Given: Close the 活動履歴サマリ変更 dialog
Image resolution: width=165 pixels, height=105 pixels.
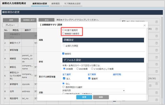Looking at the screenshot, I should 145,25.
